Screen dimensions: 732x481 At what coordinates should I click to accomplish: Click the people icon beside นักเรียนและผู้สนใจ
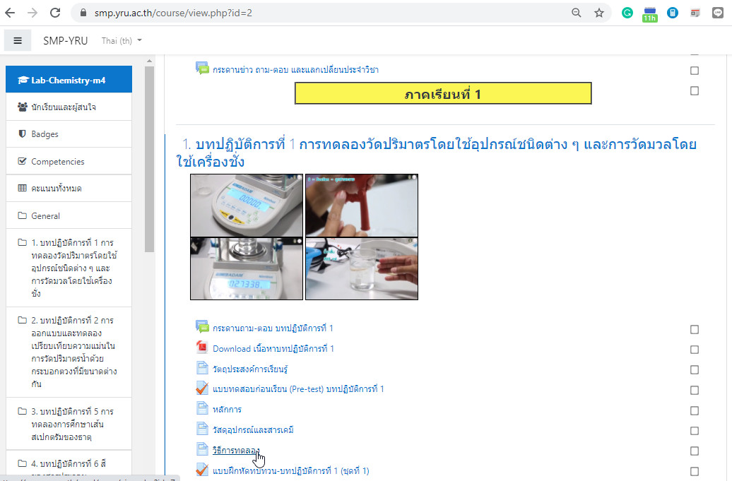(x=23, y=107)
